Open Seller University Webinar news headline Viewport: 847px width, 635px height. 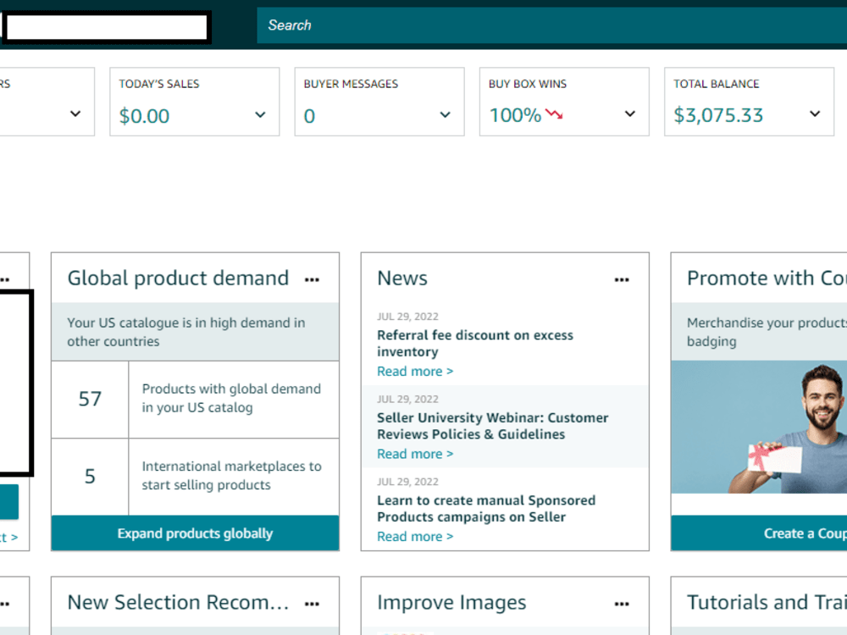(x=493, y=426)
